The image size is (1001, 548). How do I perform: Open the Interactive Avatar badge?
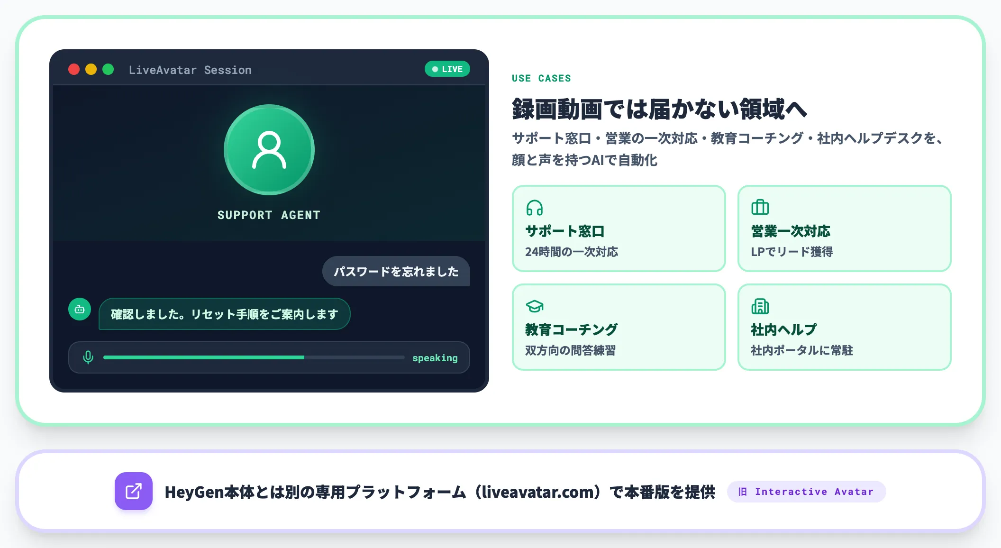[806, 492]
